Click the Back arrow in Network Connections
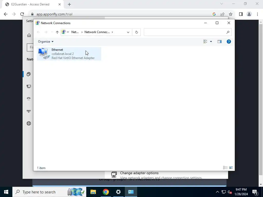263x197 pixels. point(38,32)
